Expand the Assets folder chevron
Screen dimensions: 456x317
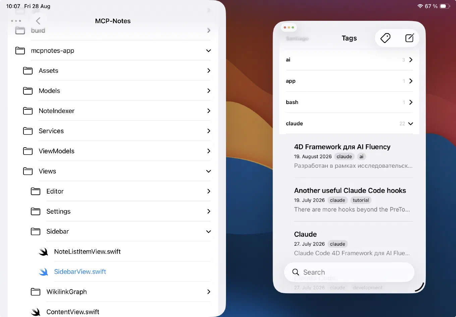pyautogui.click(x=209, y=71)
